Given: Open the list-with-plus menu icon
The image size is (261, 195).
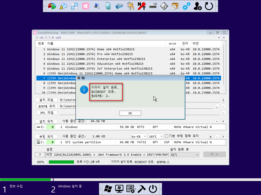Looking at the screenshot, I should tap(131, 189).
